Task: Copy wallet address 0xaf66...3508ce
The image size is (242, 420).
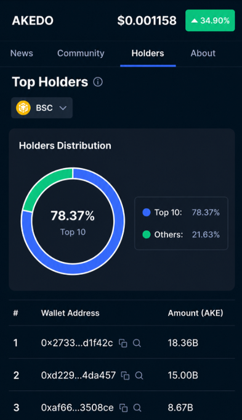Action: pyautogui.click(x=123, y=408)
